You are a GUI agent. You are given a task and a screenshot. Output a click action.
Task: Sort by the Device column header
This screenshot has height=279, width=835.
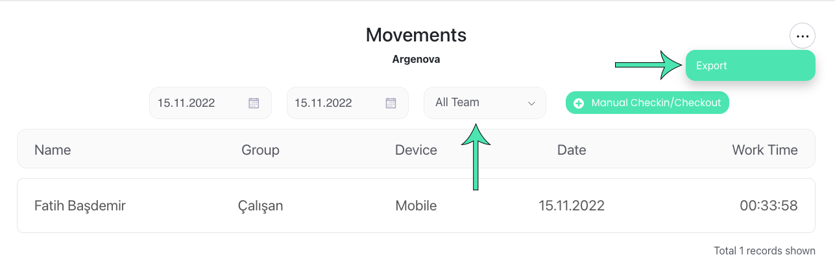pos(416,150)
